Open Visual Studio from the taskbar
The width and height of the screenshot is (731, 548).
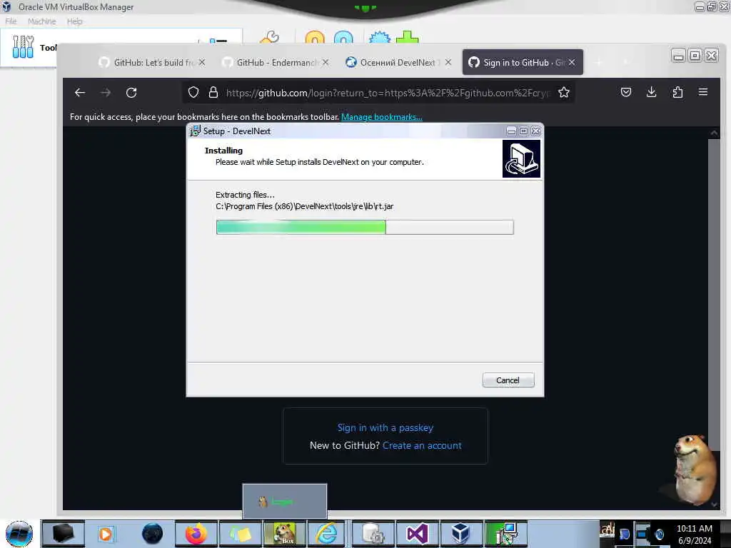click(x=417, y=534)
